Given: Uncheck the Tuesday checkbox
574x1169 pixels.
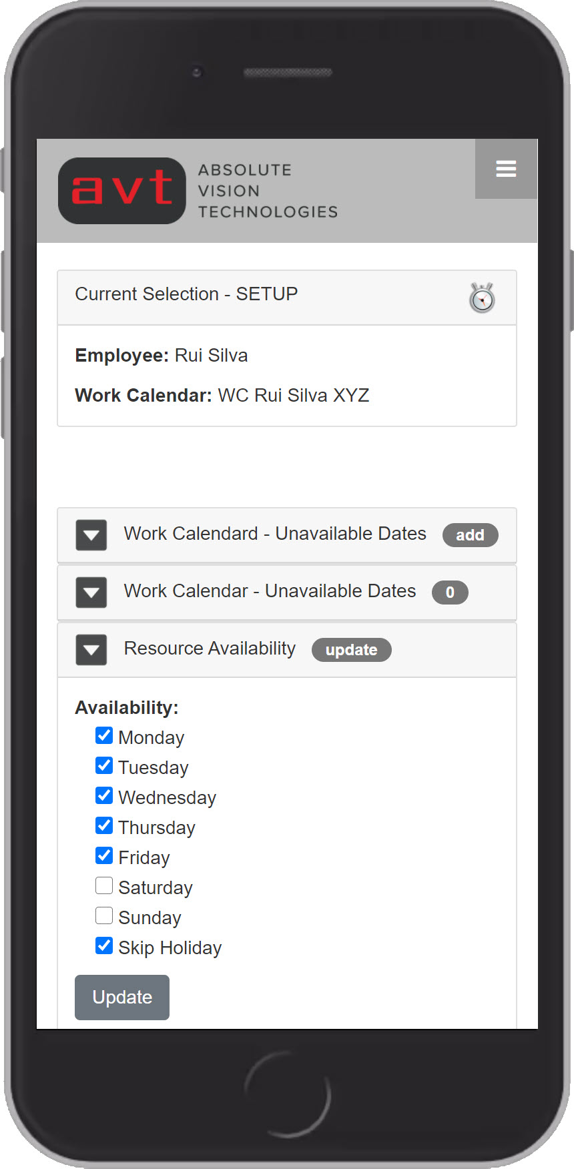Looking at the screenshot, I should (104, 766).
